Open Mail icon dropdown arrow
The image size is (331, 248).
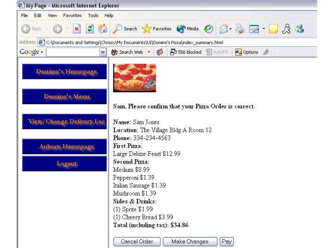coord(230,28)
